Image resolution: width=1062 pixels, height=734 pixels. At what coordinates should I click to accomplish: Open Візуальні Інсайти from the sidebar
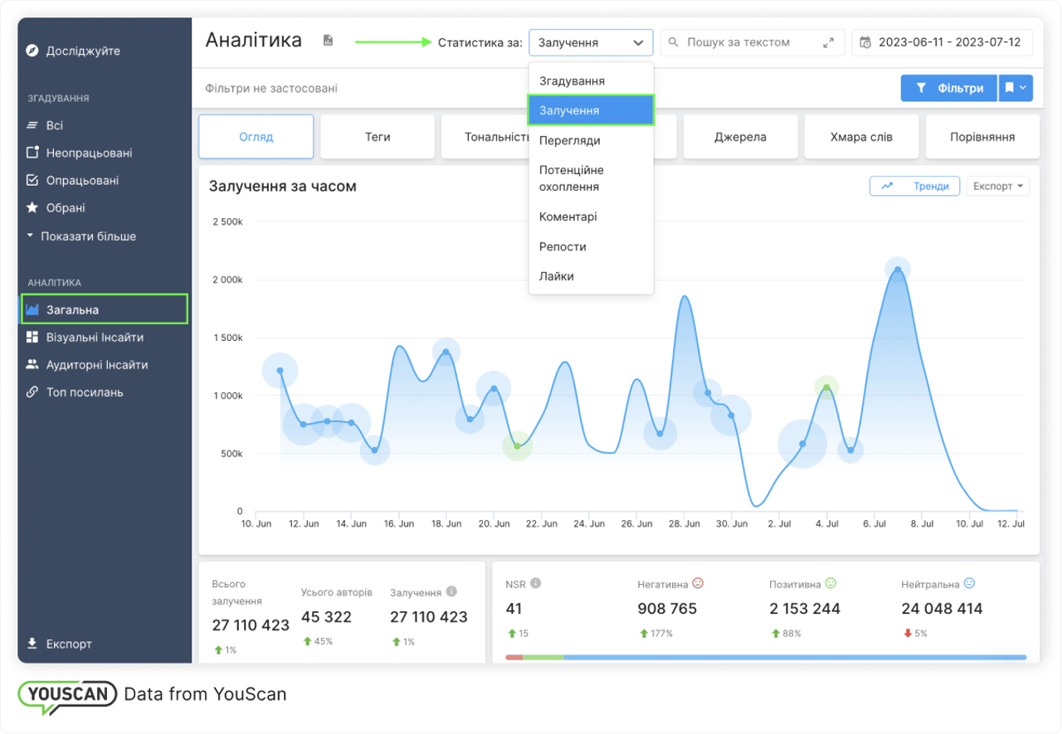[95, 338]
